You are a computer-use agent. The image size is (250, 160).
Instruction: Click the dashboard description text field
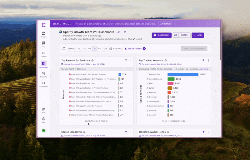[103, 39]
